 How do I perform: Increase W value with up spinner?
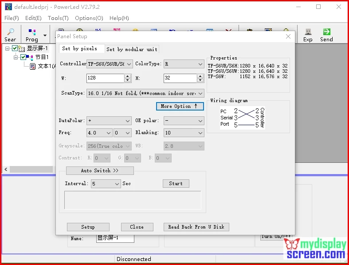(x=128, y=76)
